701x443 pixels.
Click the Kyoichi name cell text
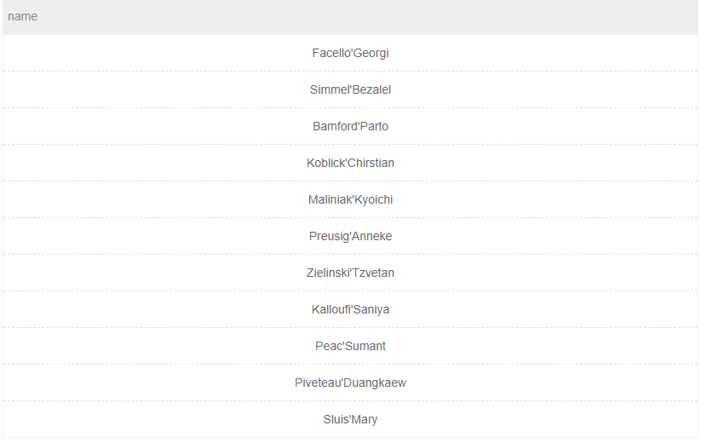point(373,200)
